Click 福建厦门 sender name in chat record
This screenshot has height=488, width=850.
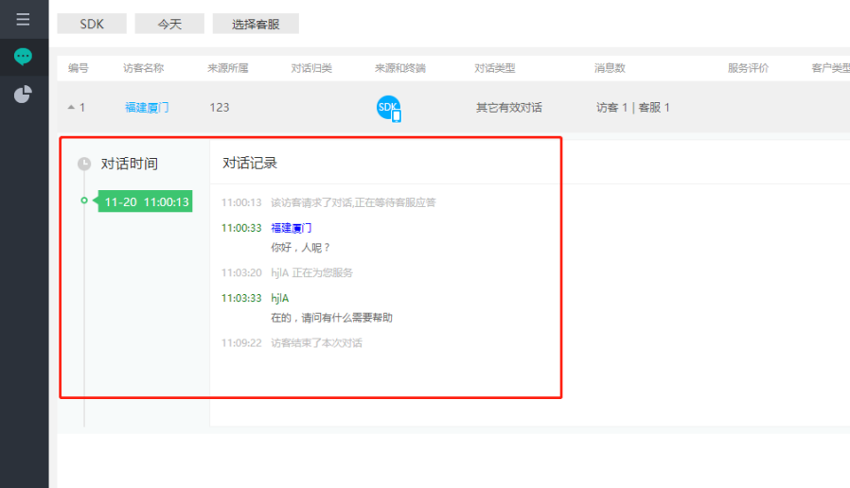click(291, 228)
